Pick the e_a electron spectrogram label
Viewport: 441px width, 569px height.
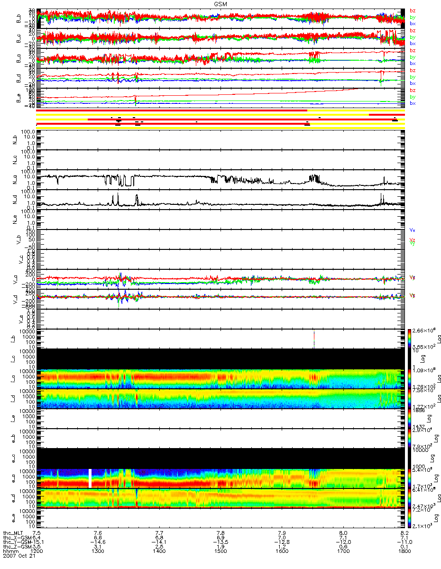point(14,478)
